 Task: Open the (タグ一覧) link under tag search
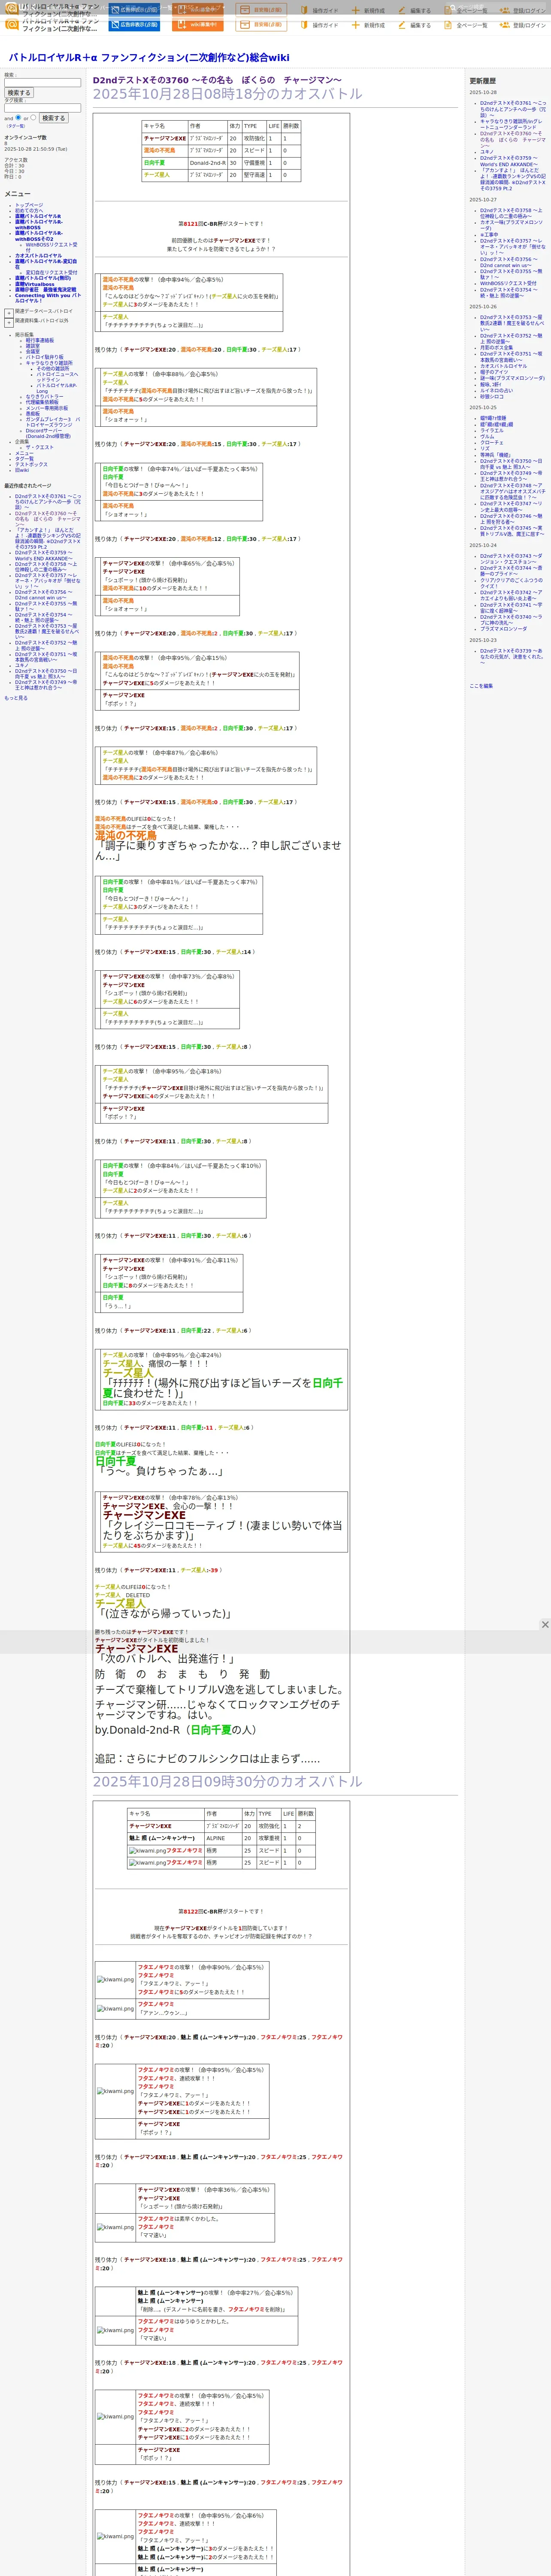tap(16, 126)
